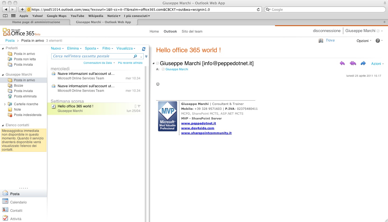Open the Sposta dropdown menu
Screen dimensions: 388x222
(92, 48)
